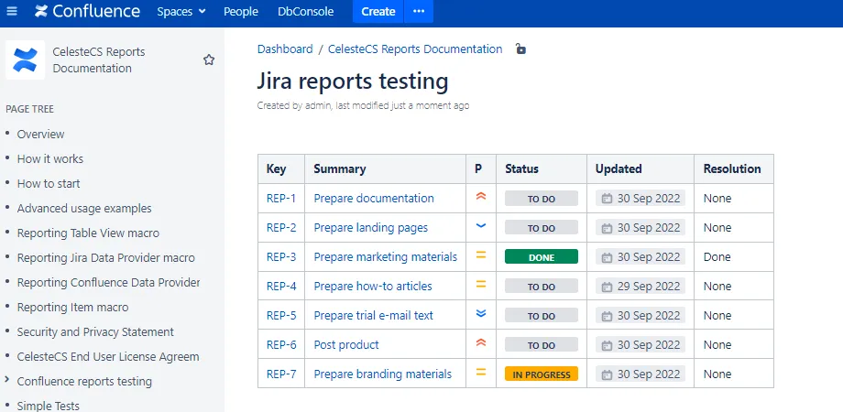Open issue key REP-5
The image size is (843, 412).
(x=281, y=315)
